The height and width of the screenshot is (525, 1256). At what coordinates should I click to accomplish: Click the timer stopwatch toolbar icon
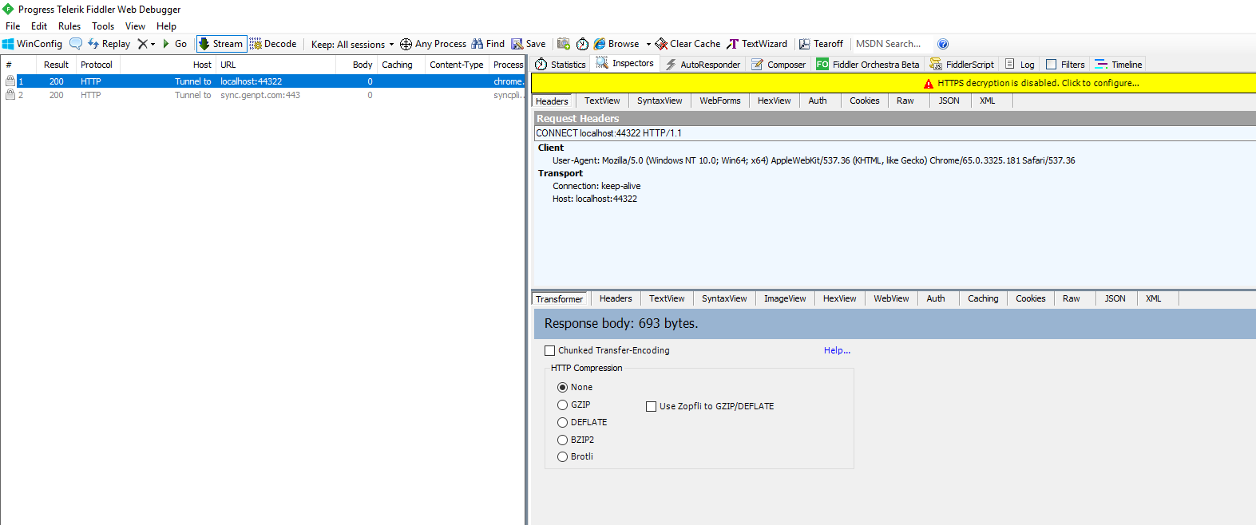tap(582, 44)
